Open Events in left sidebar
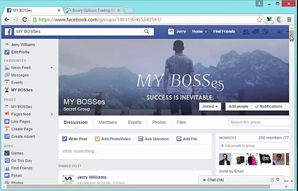This screenshot has height=191, width=298. point(17,83)
